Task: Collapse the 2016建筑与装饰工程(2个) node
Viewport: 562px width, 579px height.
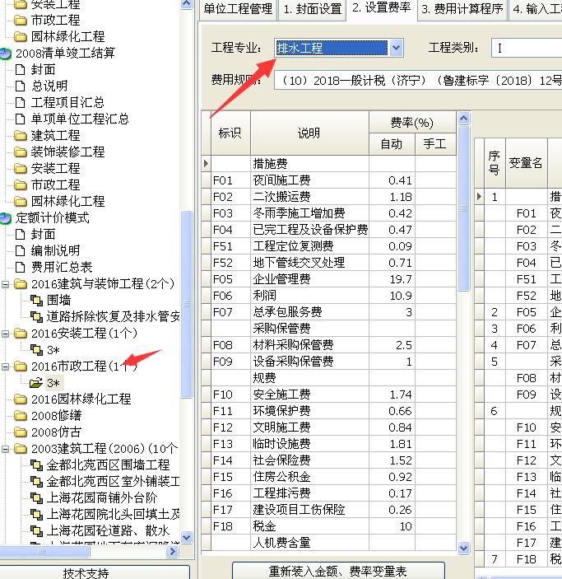Action: [5, 284]
